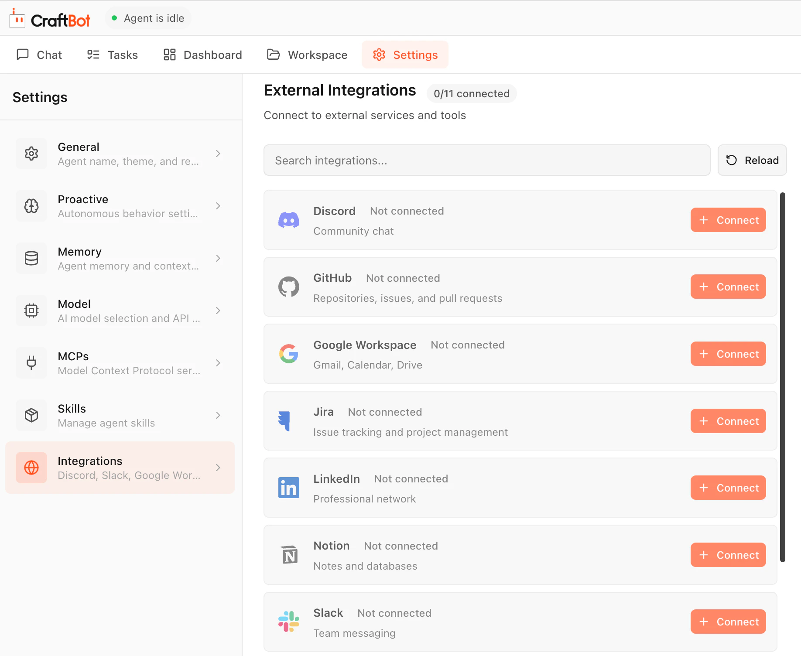Click 'Connect to external services and tools' text

click(x=365, y=115)
